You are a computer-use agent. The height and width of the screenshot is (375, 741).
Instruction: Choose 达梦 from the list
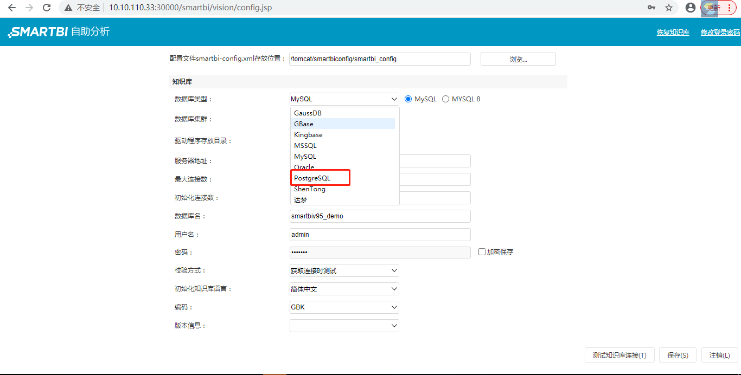(x=343, y=199)
